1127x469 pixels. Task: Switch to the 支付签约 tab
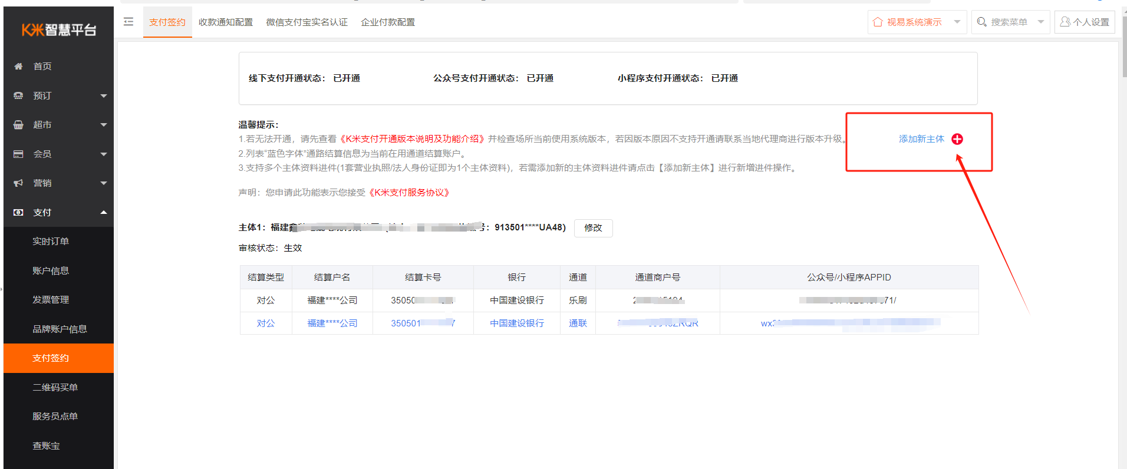click(167, 22)
